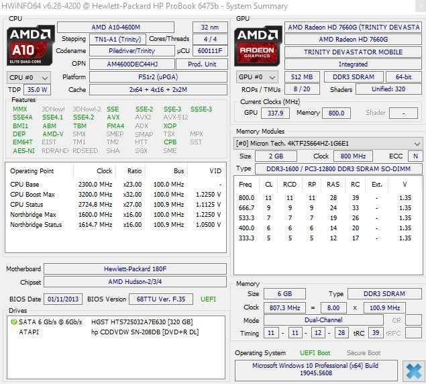Click the Integrated GPU type field
Screen dimensions: 426x384
[353, 64]
